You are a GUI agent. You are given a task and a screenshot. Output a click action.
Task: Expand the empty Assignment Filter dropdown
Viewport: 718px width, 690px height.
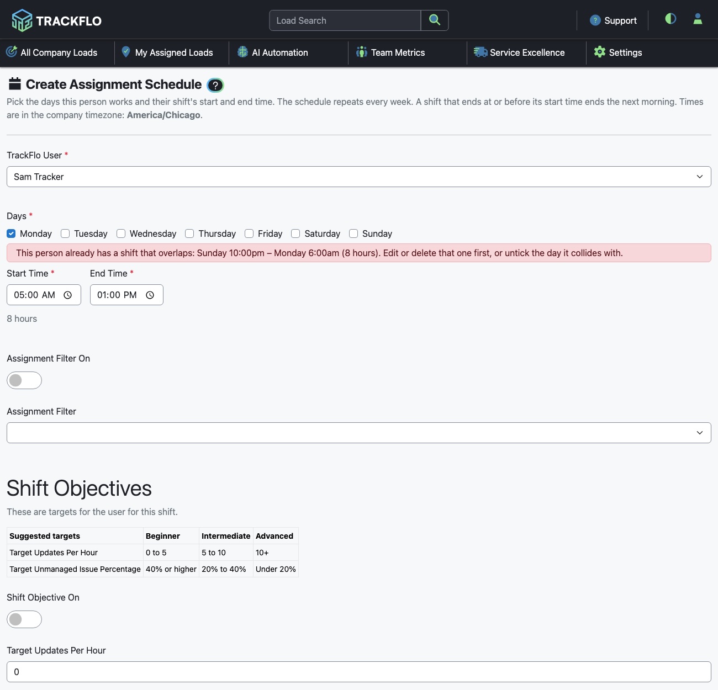coord(359,433)
